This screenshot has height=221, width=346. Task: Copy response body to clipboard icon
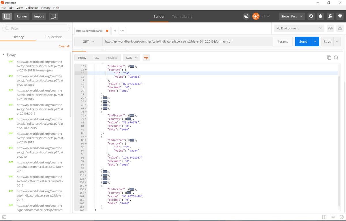(329, 58)
